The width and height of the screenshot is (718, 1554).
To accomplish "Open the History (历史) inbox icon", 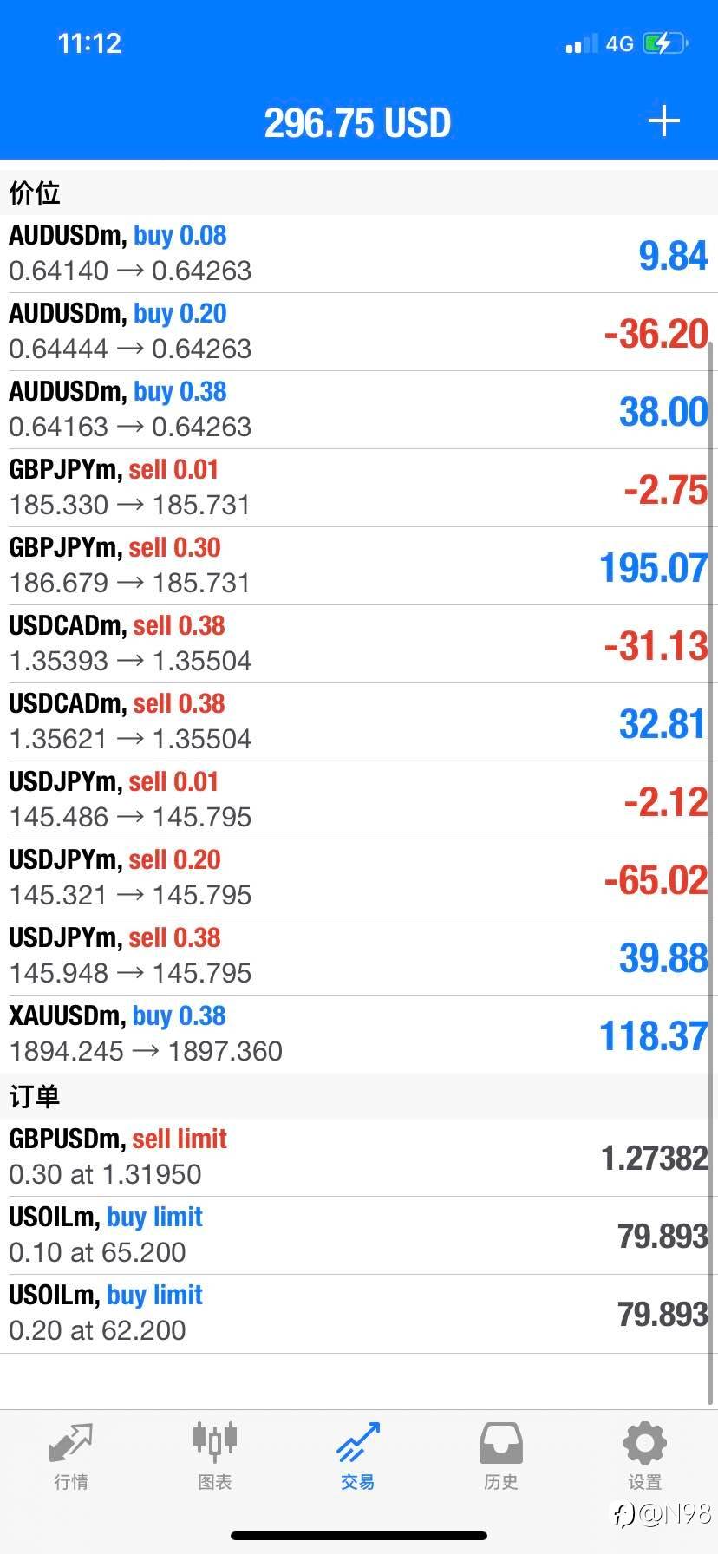I will click(500, 1444).
